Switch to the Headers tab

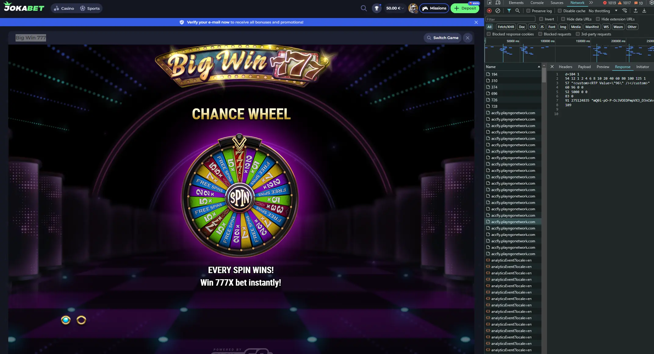565,67
